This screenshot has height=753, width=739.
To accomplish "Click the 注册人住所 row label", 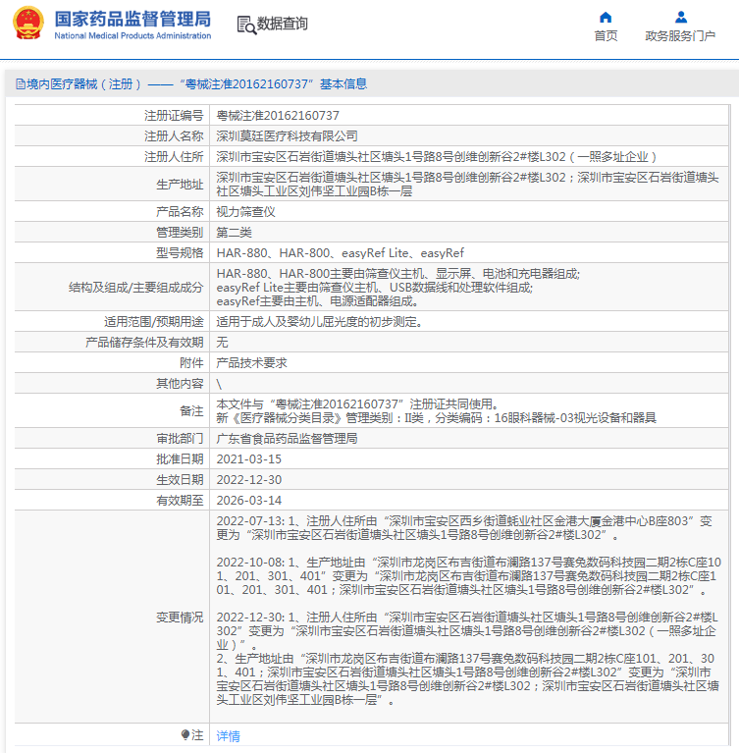I will 174,157.
